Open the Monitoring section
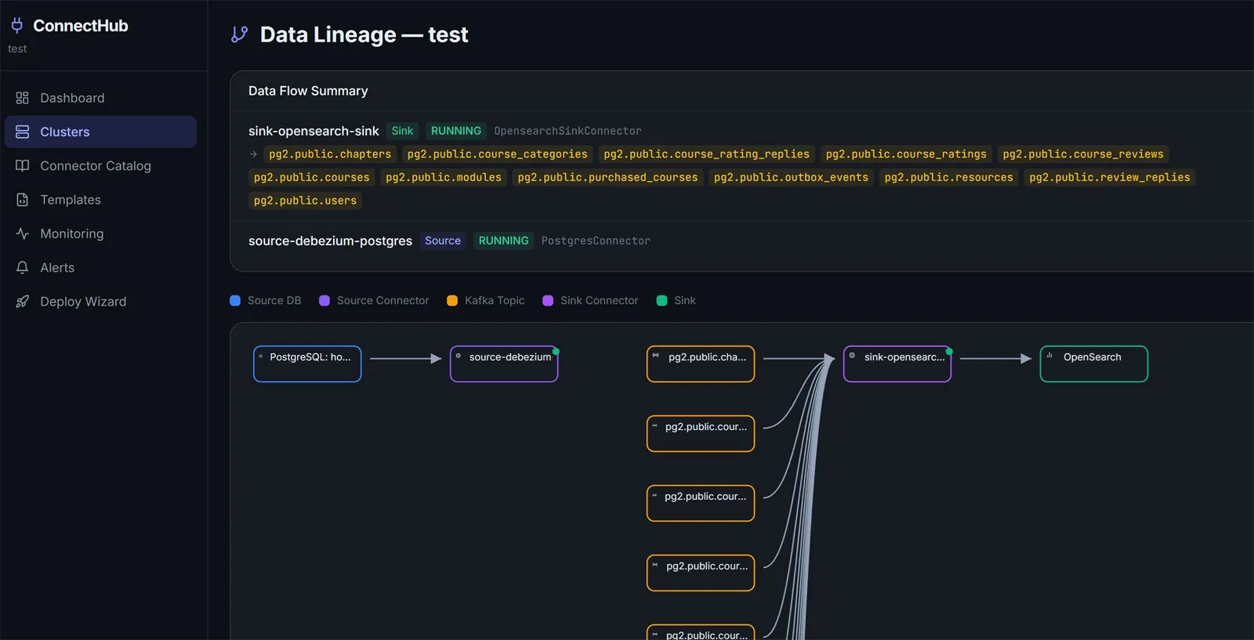The width and height of the screenshot is (1254, 640). click(100, 233)
